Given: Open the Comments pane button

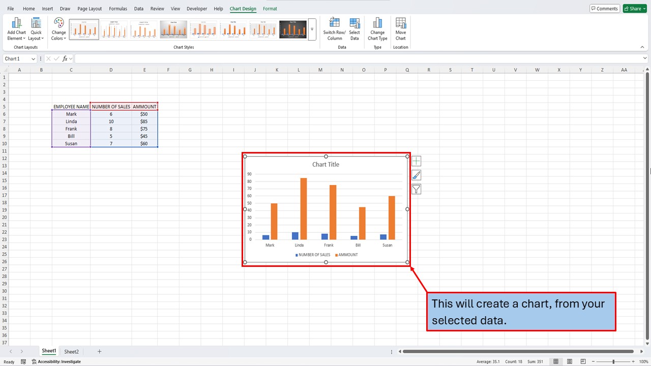Looking at the screenshot, I should (604, 8).
